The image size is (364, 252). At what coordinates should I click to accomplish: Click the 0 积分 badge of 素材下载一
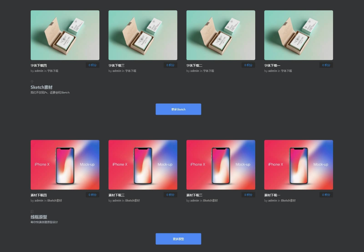point(326,195)
